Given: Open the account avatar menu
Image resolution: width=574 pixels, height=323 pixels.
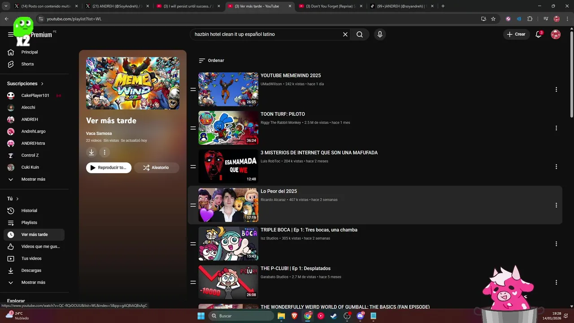Looking at the screenshot, I should click(556, 35).
